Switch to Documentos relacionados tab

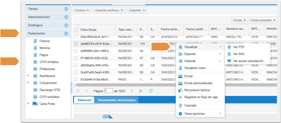[x=117, y=100]
